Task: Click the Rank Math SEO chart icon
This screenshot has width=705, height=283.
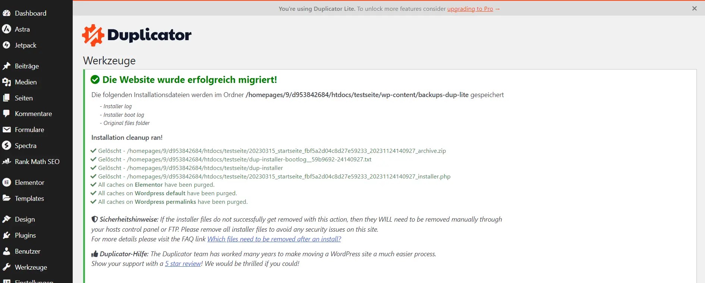Action: click(6, 161)
